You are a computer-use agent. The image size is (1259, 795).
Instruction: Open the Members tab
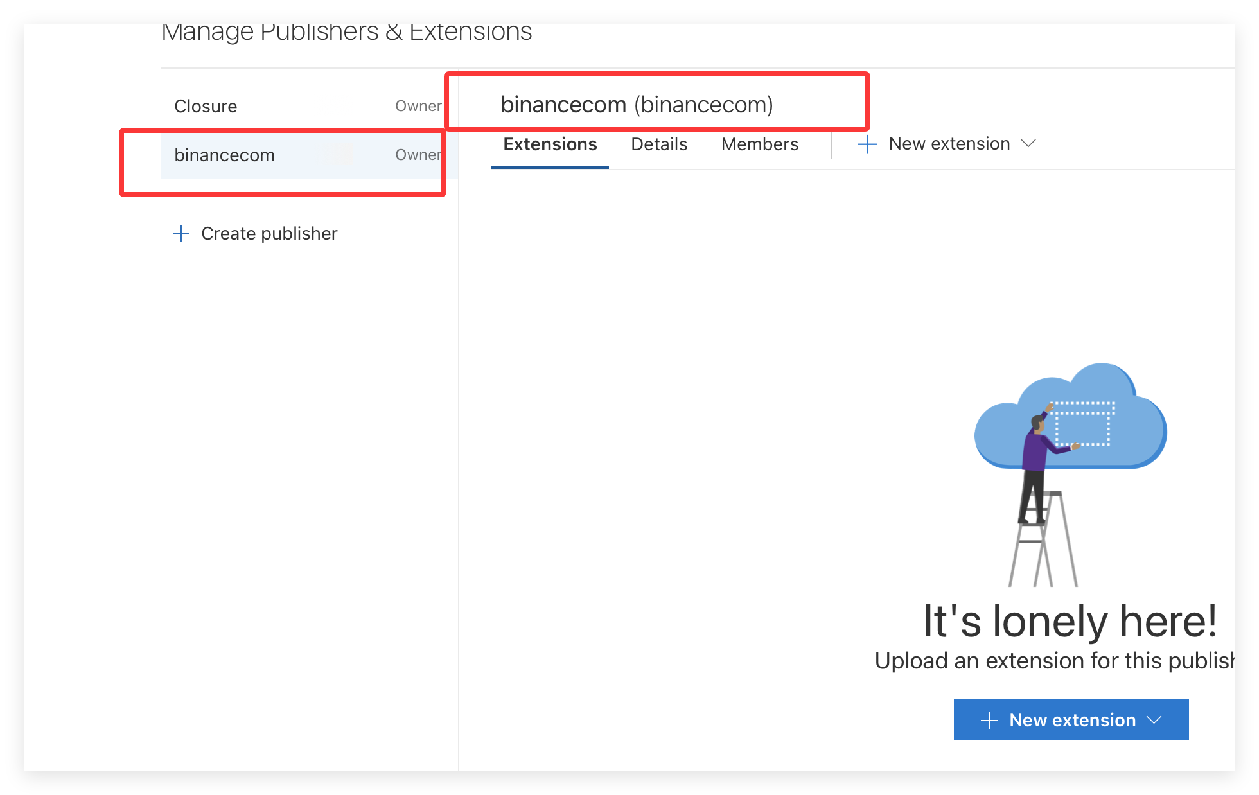point(760,144)
